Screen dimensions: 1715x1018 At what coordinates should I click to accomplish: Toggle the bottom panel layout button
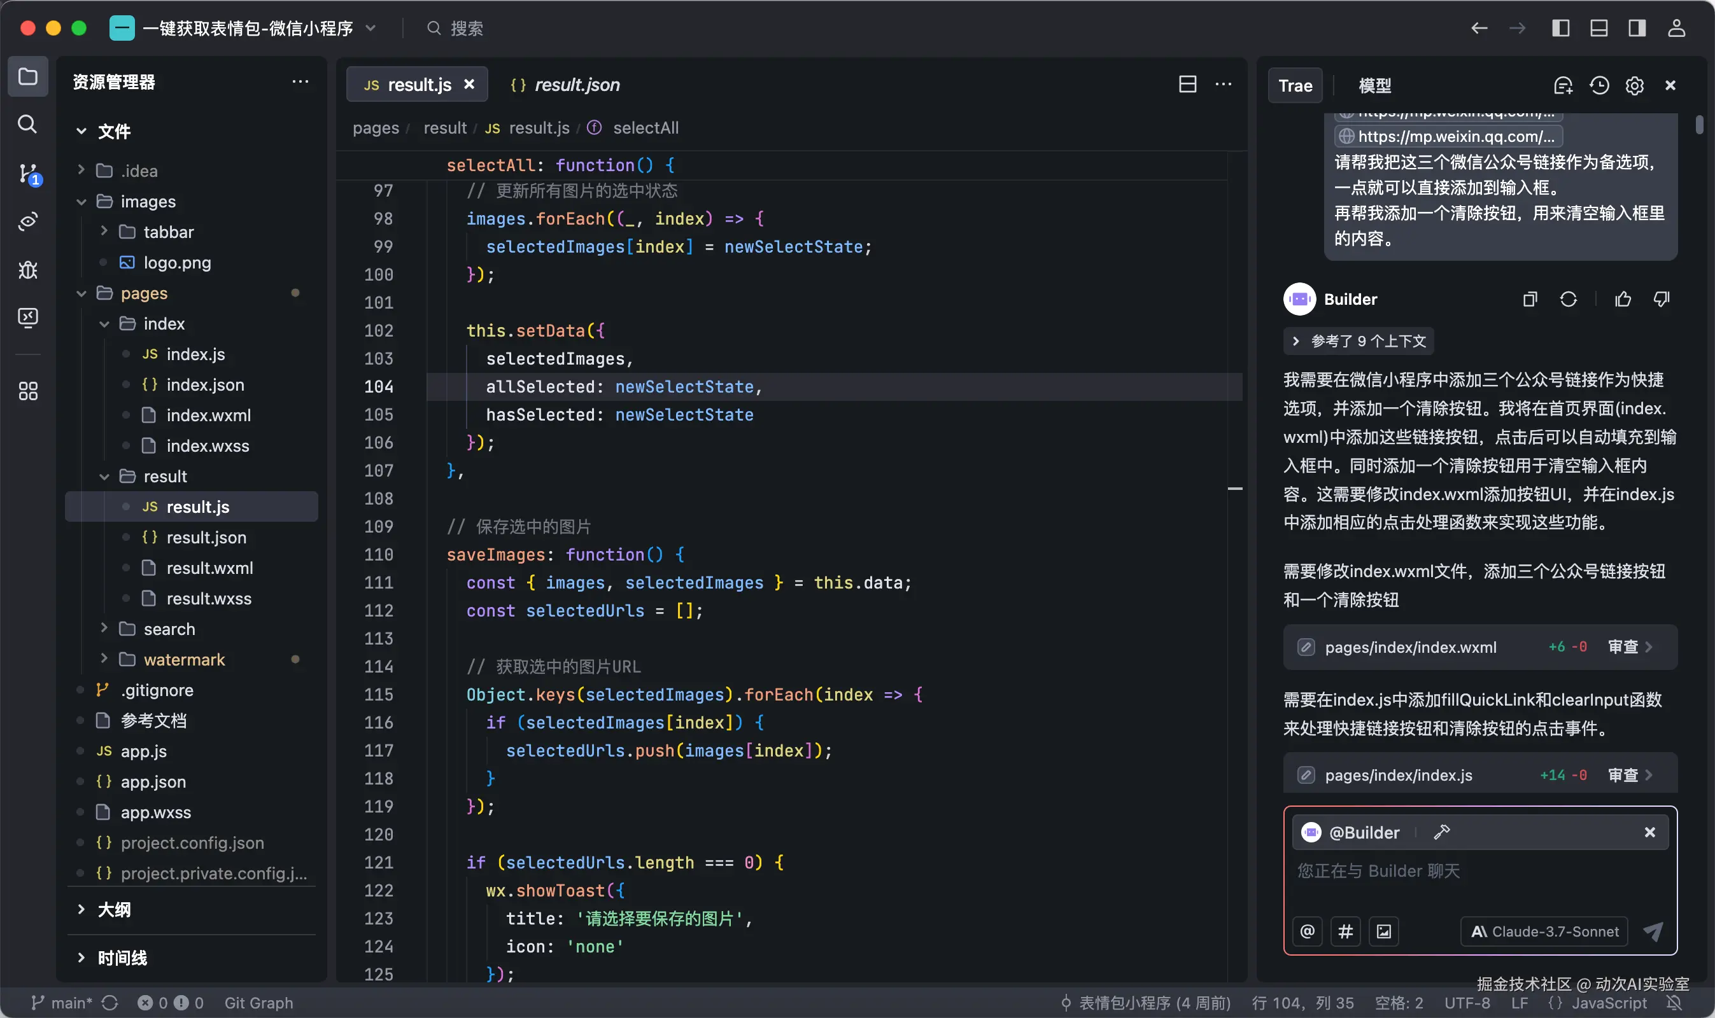pos(1599,28)
